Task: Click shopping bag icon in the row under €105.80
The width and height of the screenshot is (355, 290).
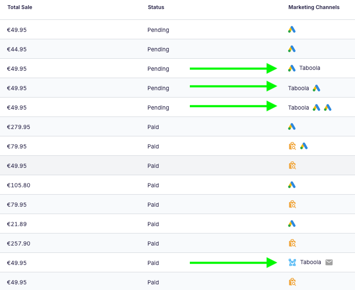Action: pos(292,204)
